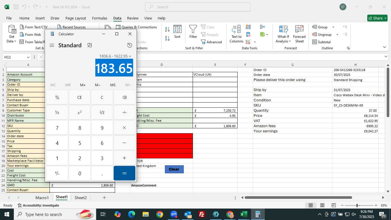
Task: Click the horizontal scrollbar thumb
Action: [x=298, y=198]
